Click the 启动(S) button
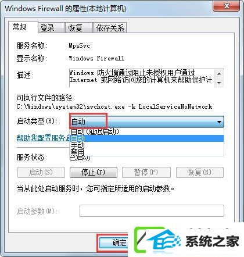The image size is (244, 257). coord(41,172)
